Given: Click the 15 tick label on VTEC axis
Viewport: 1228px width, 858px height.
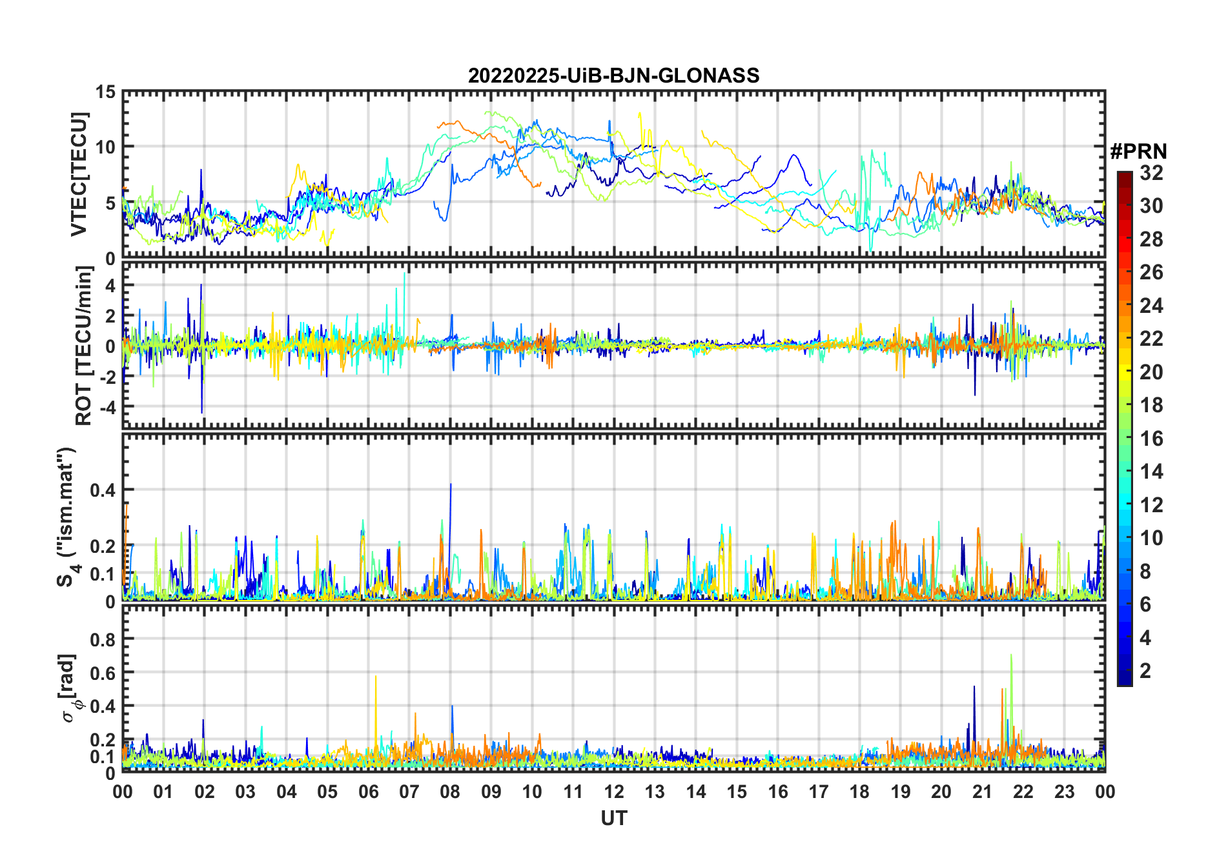Looking at the screenshot, I should pyautogui.click(x=105, y=92).
